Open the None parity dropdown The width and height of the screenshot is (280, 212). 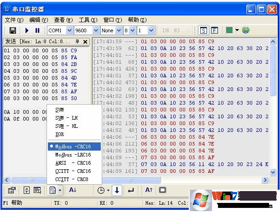[x=119, y=30]
